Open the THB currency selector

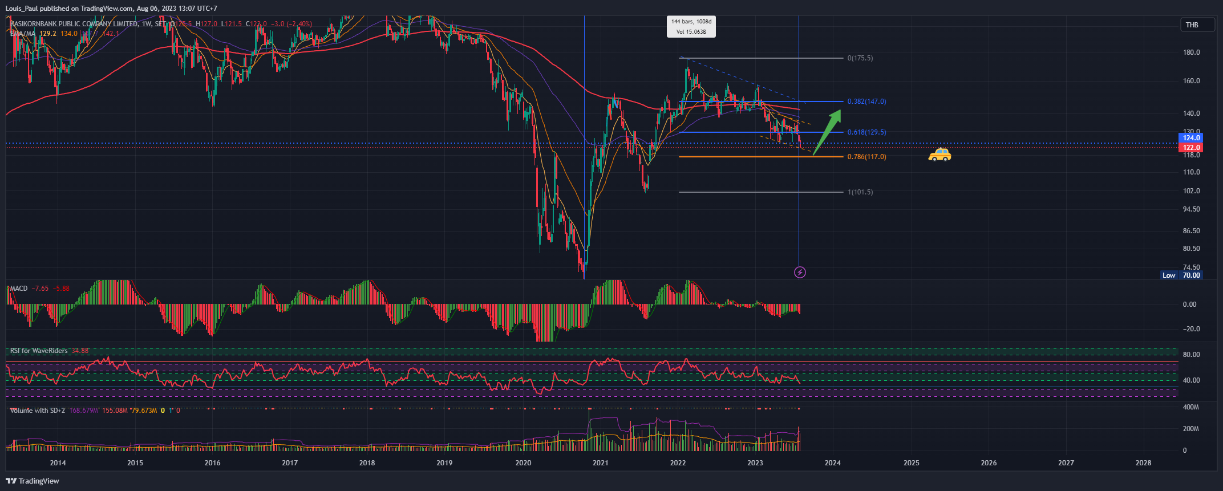pos(1197,25)
